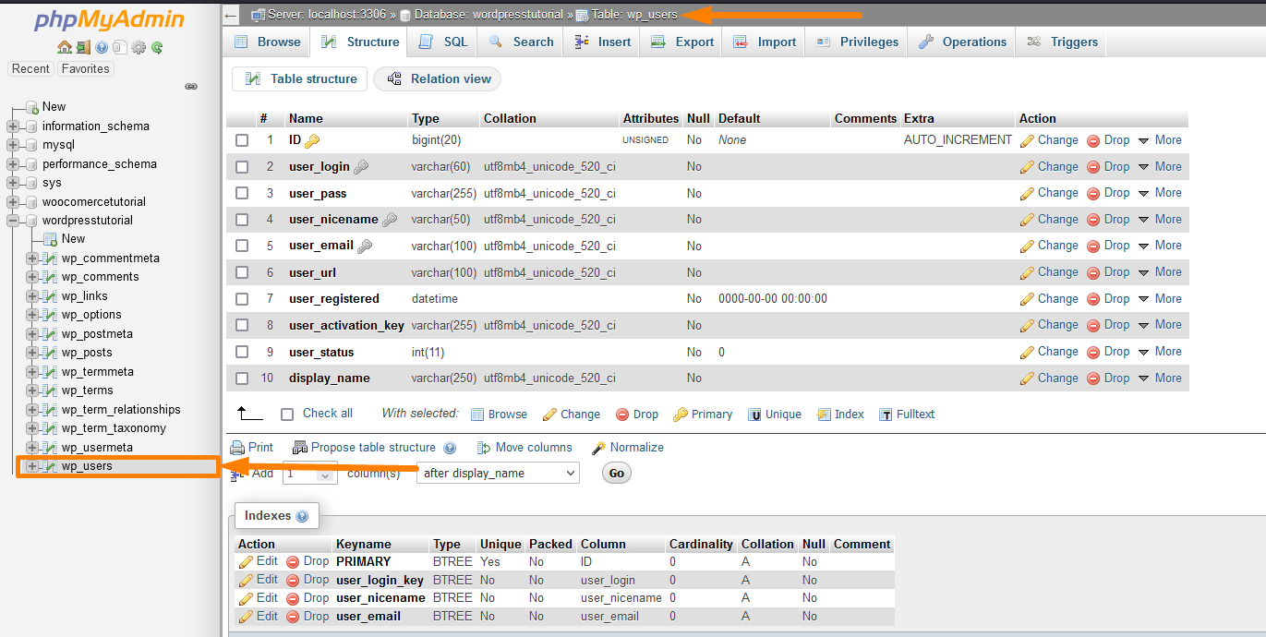Click the Go button
The width and height of the screenshot is (1266, 637).
(x=617, y=474)
